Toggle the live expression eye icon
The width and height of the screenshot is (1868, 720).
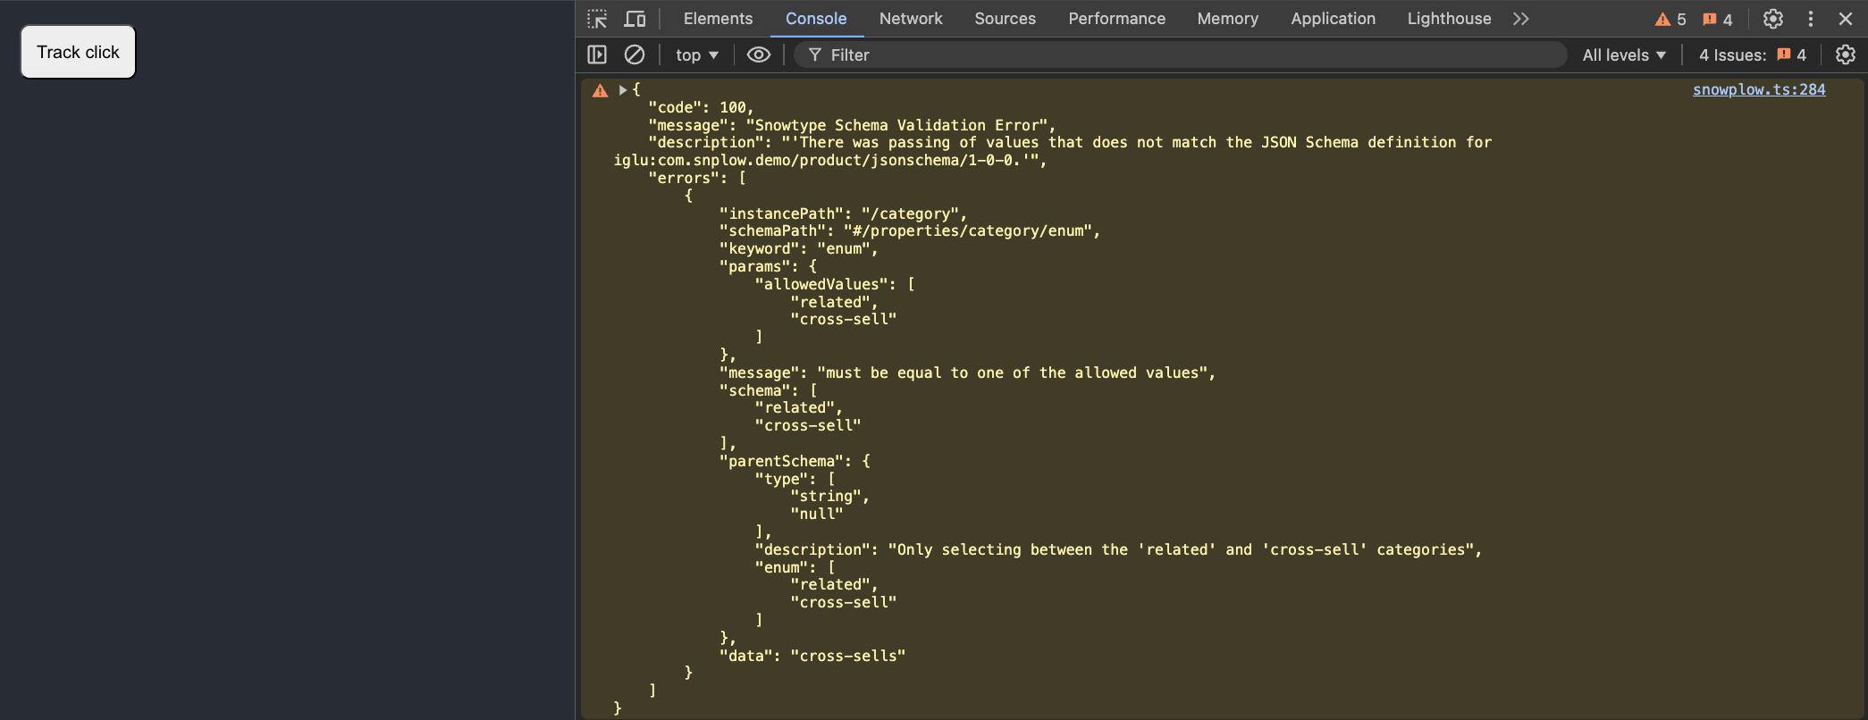[x=759, y=54]
